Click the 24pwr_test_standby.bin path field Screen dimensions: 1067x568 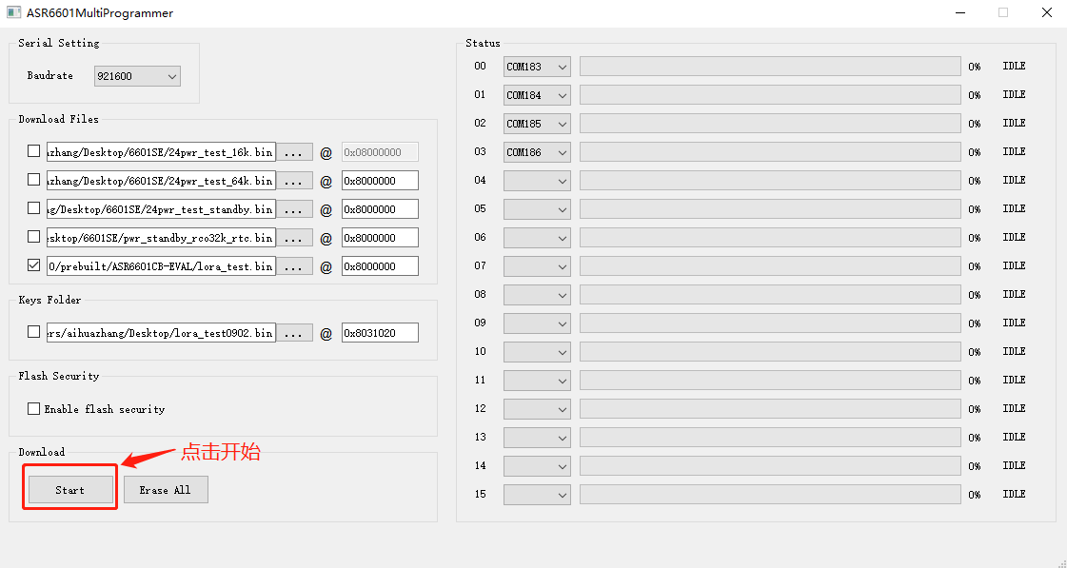point(161,209)
